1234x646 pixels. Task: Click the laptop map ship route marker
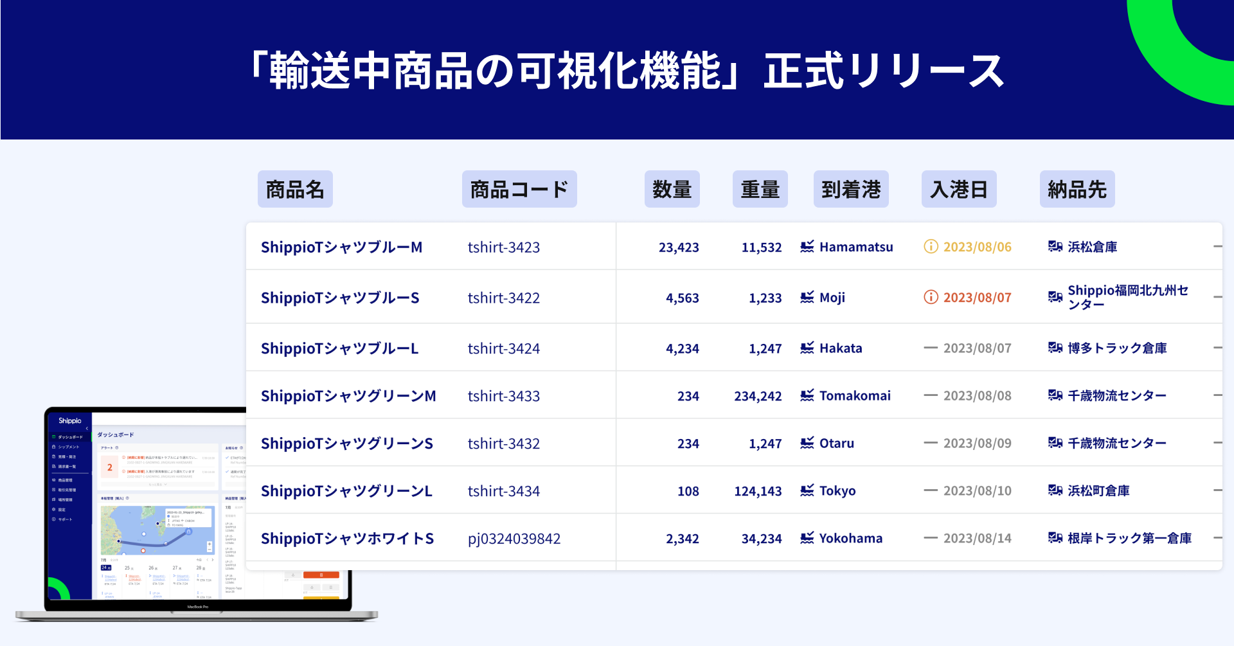189,532
